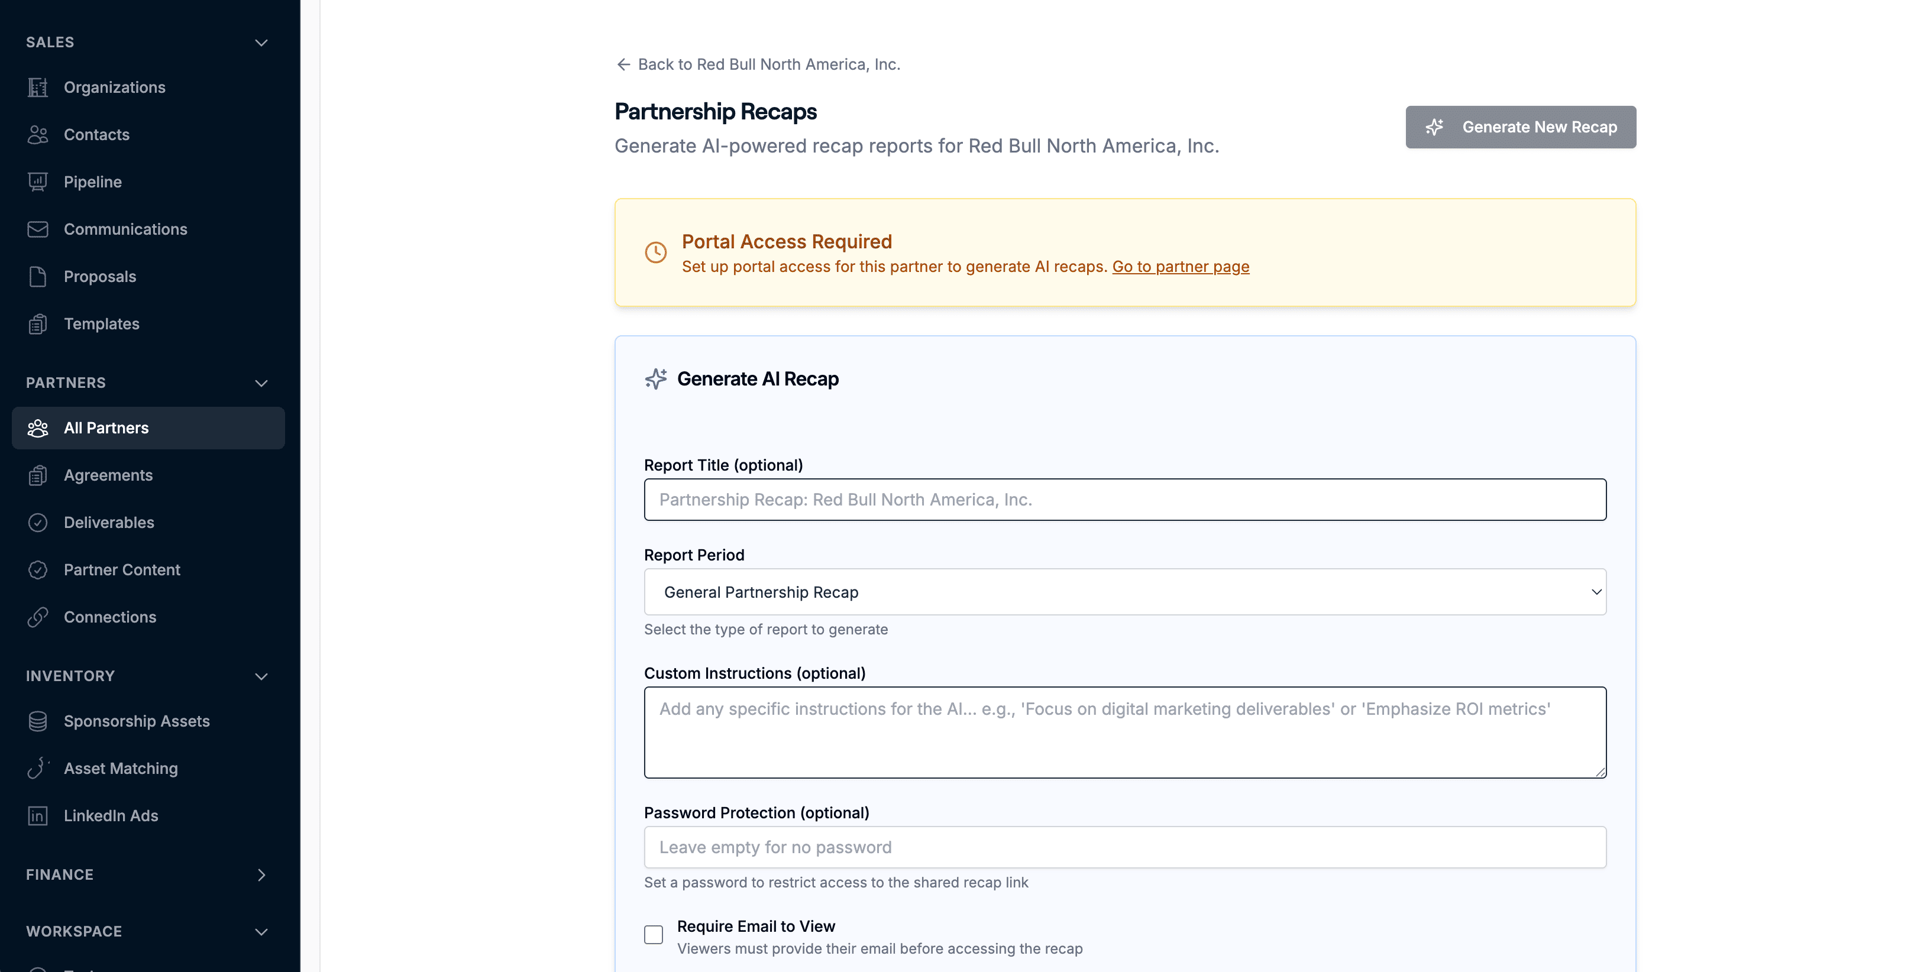Click the LinkedIn Ads icon
This screenshot has width=1927, height=972.
tap(37, 816)
